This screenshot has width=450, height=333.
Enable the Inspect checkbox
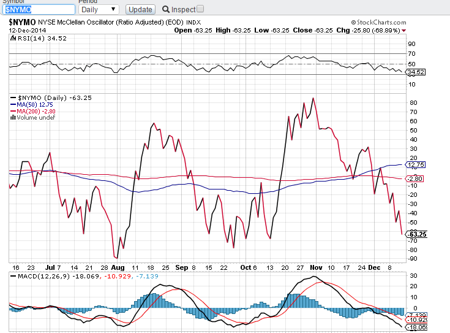(201, 9)
